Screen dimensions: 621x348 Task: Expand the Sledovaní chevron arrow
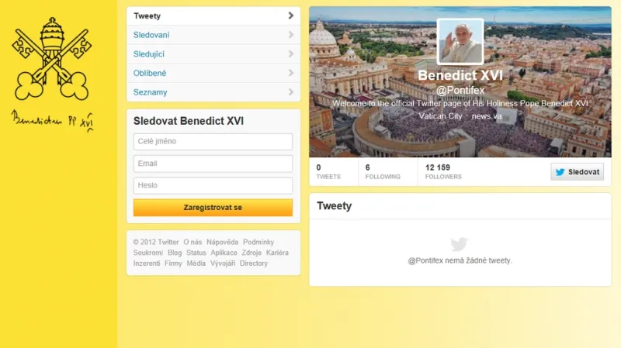click(291, 35)
